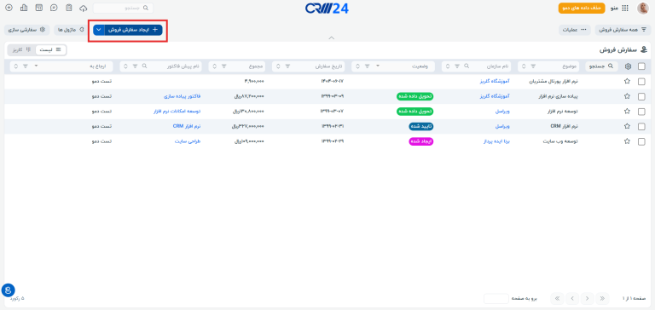The image size is (655, 310).
Task: Open the apps grid menu icon
Action: 625,8
